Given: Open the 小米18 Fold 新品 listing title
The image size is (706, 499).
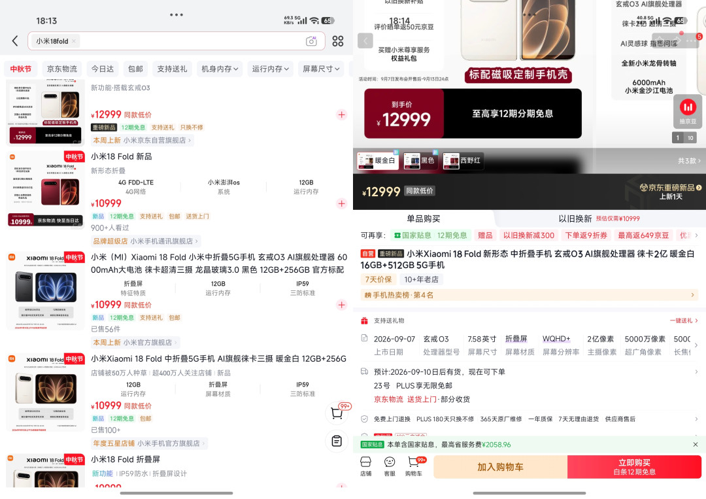Looking at the screenshot, I should click(x=122, y=156).
